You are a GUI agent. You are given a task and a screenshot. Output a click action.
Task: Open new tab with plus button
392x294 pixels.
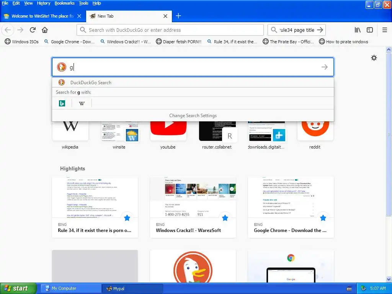(178, 16)
